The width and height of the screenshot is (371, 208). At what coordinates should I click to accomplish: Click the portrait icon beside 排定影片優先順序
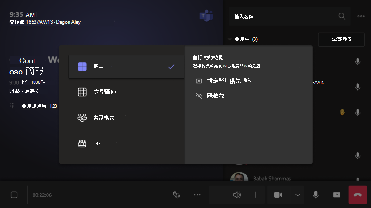[x=199, y=81]
